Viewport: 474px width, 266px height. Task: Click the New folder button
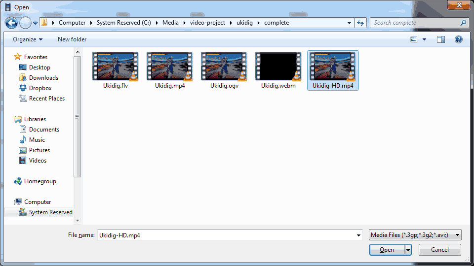[x=72, y=39]
